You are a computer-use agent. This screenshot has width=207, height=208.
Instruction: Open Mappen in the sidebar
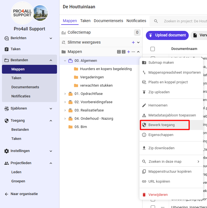29,69
